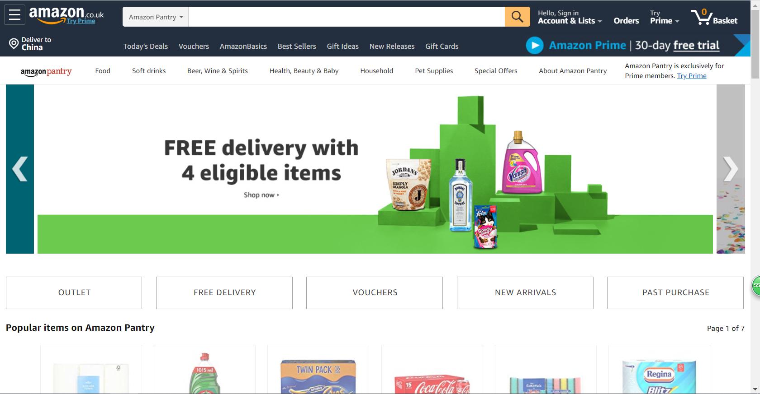760x394 pixels.
Task: Go to the Household category
Action: click(x=376, y=71)
